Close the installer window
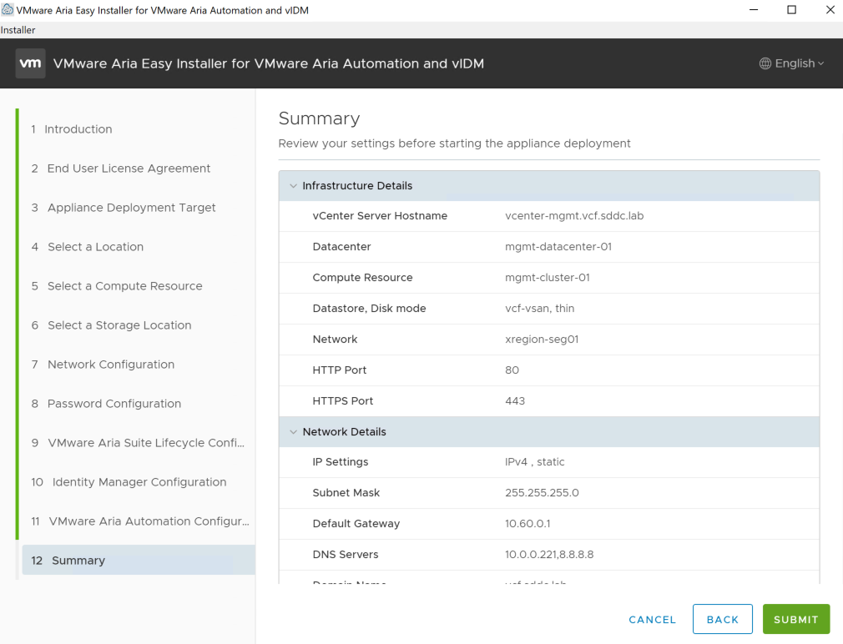 coord(830,10)
